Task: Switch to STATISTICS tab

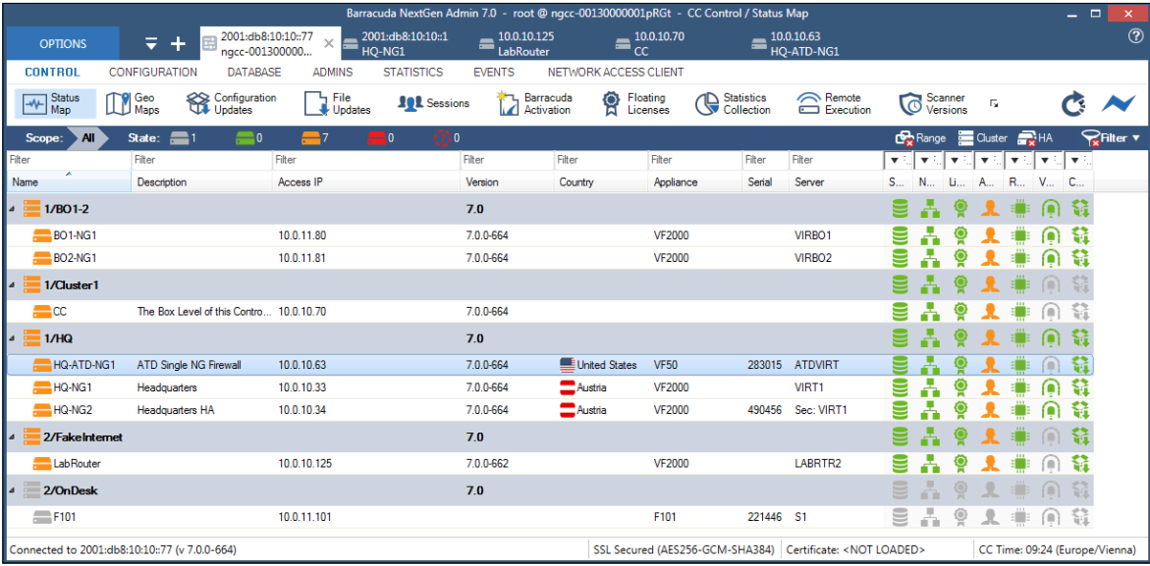Action: (x=412, y=73)
